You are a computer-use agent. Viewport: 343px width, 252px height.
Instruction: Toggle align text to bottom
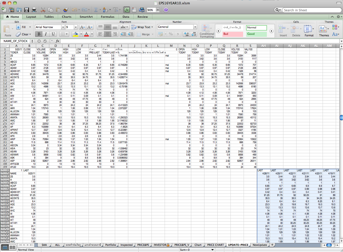pyautogui.click(x=115, y=27)
